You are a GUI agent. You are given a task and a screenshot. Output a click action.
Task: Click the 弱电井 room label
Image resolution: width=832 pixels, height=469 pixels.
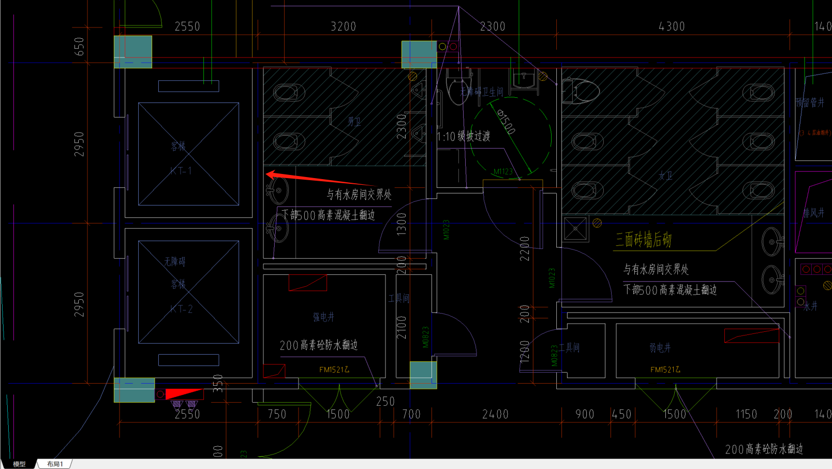660,348
